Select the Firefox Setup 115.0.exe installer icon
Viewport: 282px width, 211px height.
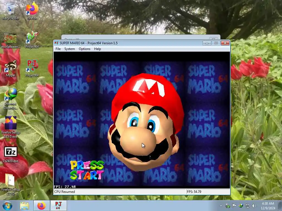(x=10, y=127)
